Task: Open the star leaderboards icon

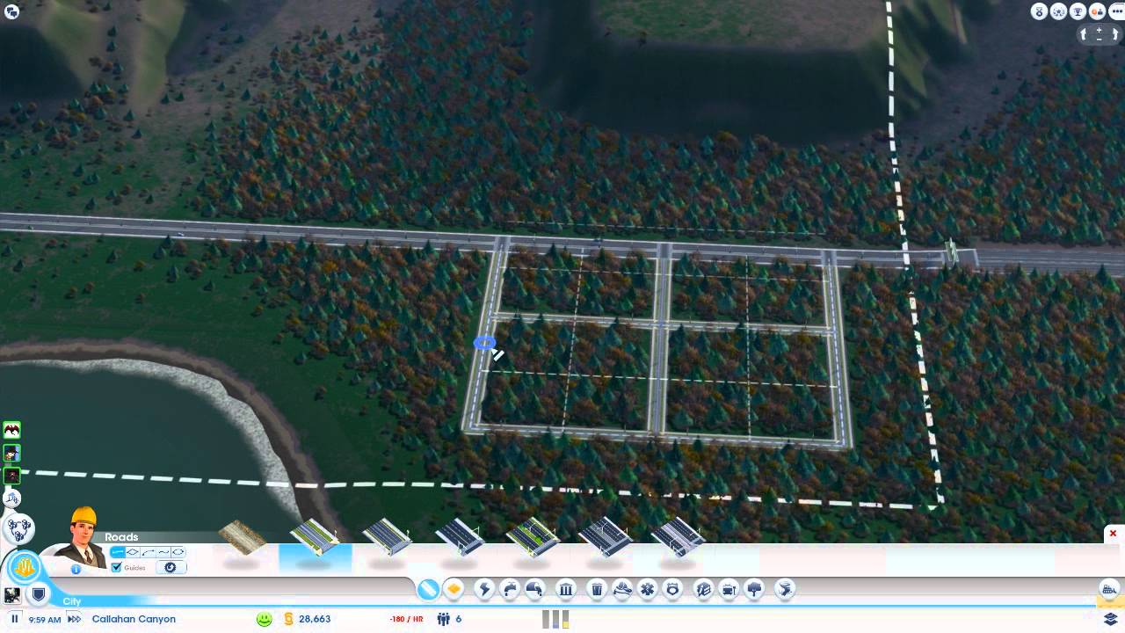Action: 1058,11
